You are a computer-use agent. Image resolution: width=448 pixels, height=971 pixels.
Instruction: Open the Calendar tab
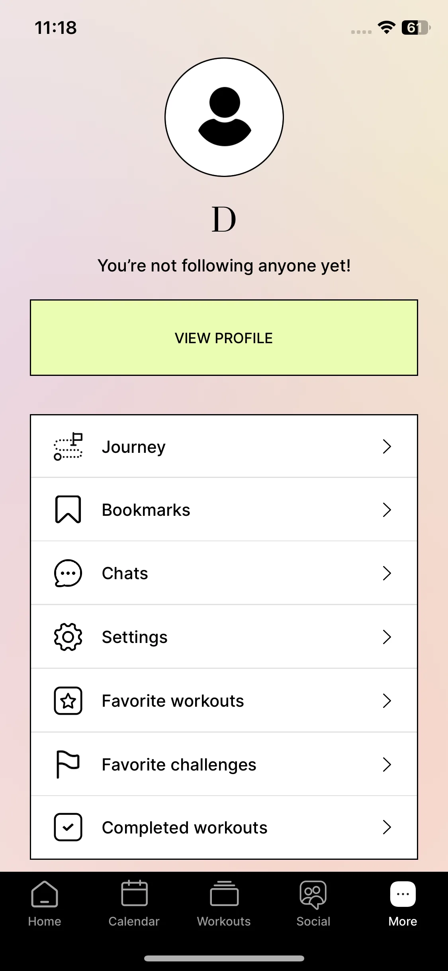pos(134,904)
